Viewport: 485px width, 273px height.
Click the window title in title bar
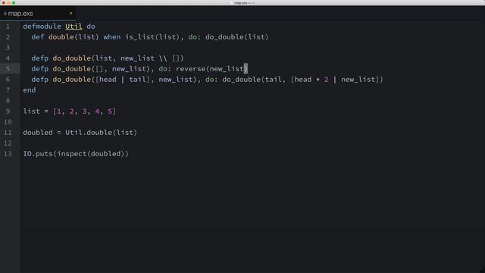tap(244, 3)
